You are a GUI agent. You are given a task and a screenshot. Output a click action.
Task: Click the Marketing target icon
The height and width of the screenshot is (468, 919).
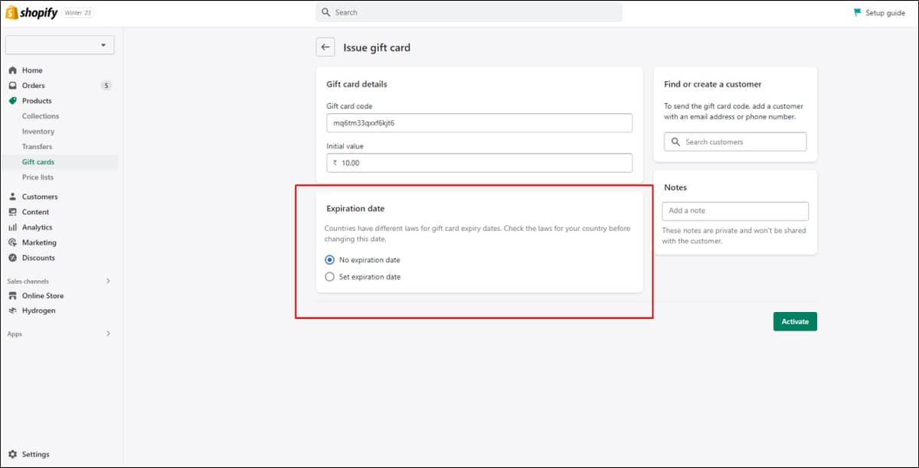12,242
